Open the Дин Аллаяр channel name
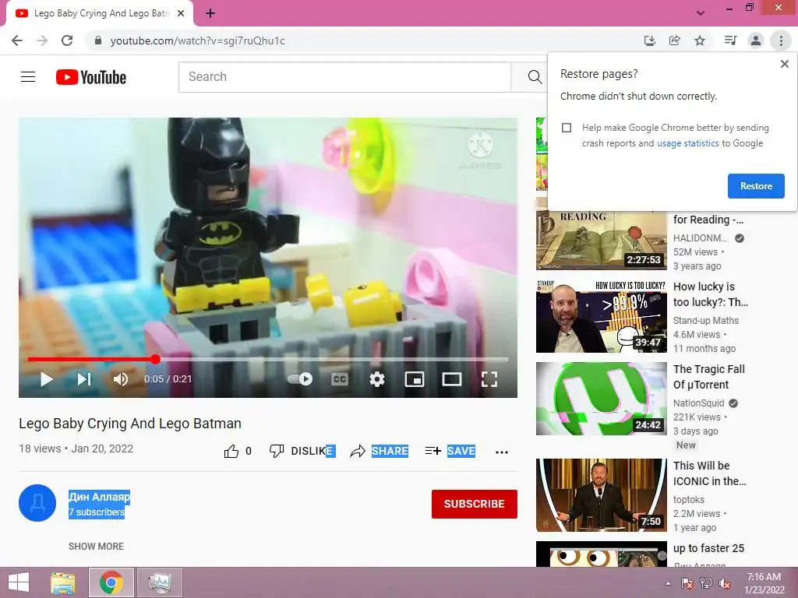Image resolution: width=798 pixels, height=598 pixels. tap(99, 497)
